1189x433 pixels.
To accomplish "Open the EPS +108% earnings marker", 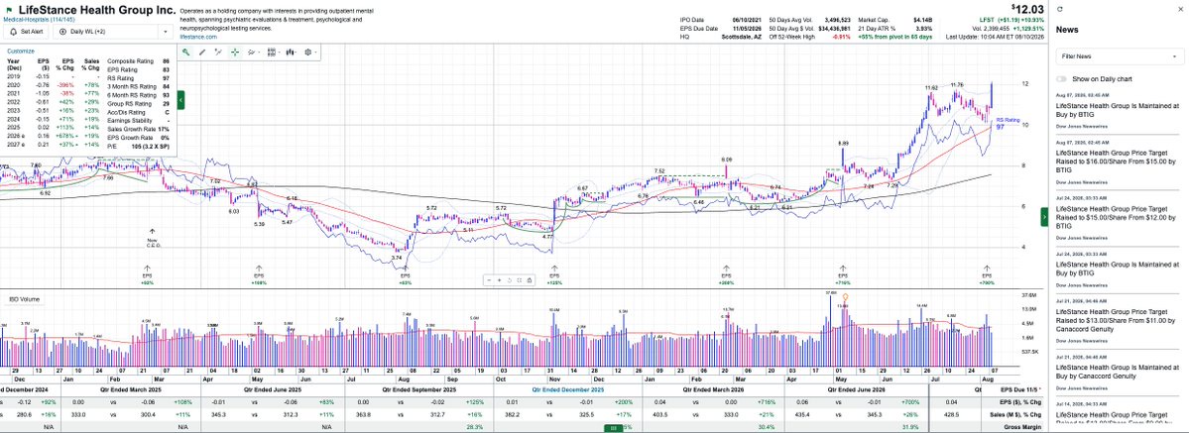I will coord(259,273).
